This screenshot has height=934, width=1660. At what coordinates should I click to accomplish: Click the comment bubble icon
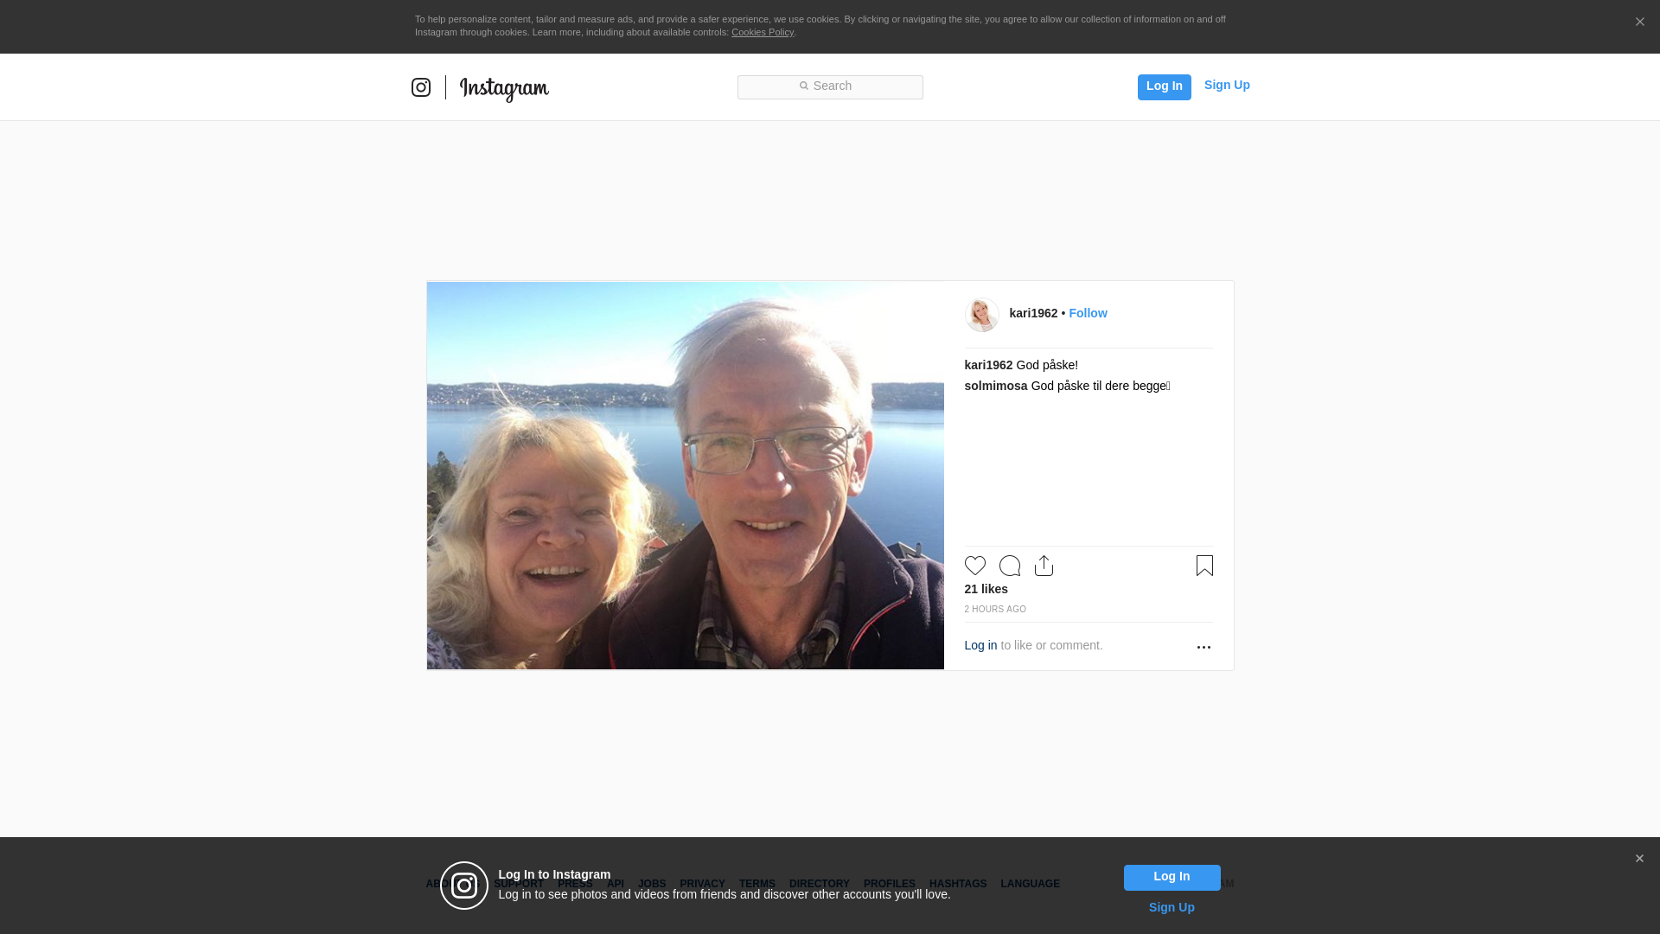click(x=1010, y=566)
